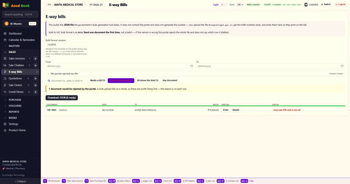
Task: Click the search magnifier icon
Action: coord(49,81)
